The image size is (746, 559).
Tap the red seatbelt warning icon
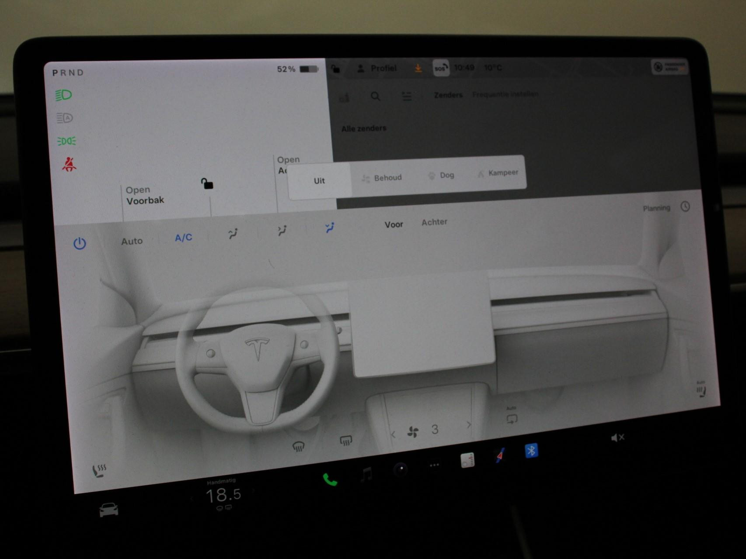coord(69,165)
